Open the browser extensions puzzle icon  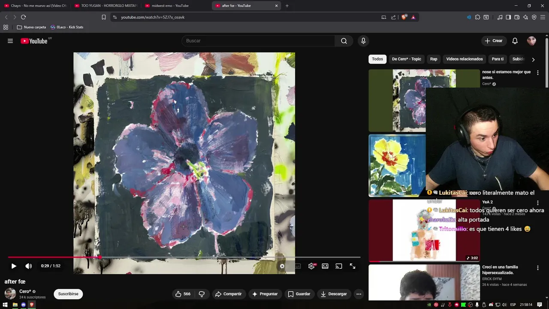tap(477, 17)
